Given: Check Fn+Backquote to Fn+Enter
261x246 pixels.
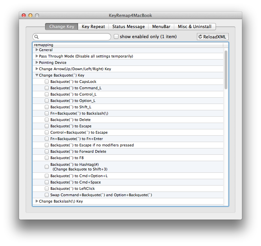Looking at the screenshot, I should pyautogui.click(x=47, y=139).
